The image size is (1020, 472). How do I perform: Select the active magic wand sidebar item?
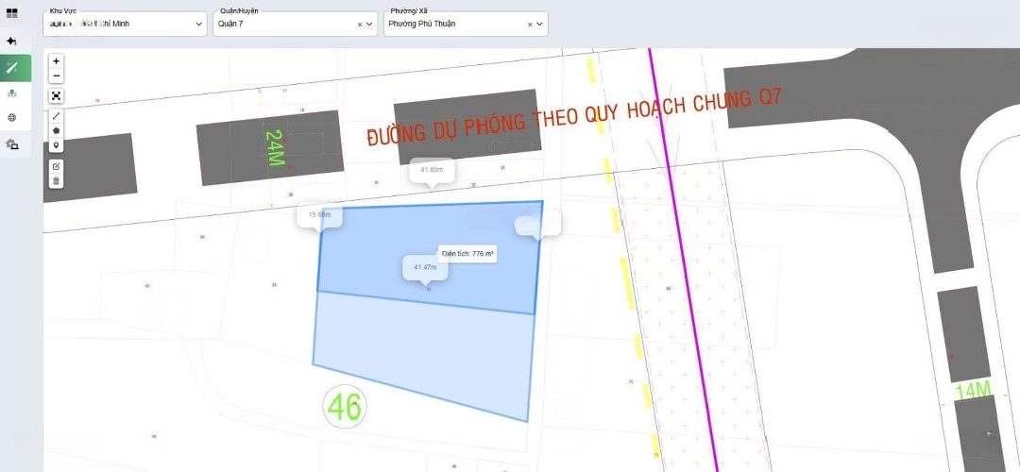tap(12, 68)
